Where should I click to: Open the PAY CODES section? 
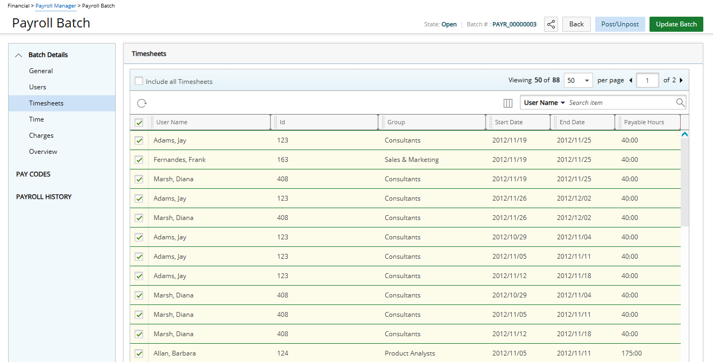coord(33,174)
